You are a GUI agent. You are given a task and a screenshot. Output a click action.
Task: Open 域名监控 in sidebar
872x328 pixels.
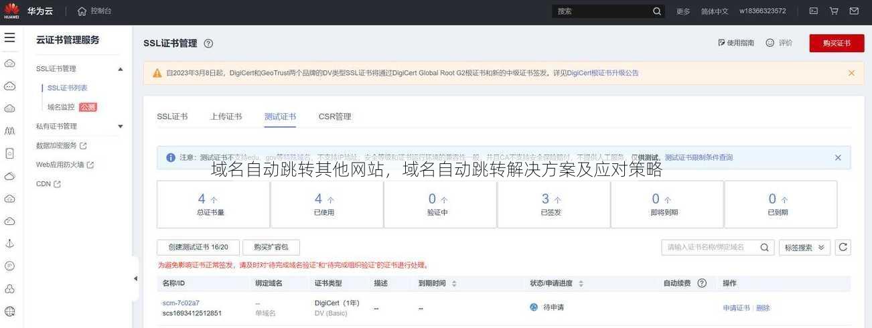(61, 107)
